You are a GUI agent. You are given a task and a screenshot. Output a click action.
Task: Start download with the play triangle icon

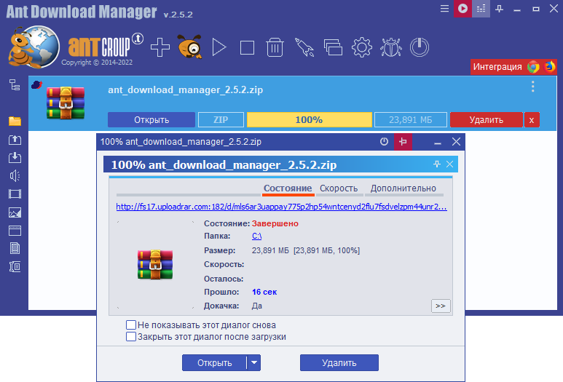218,47
